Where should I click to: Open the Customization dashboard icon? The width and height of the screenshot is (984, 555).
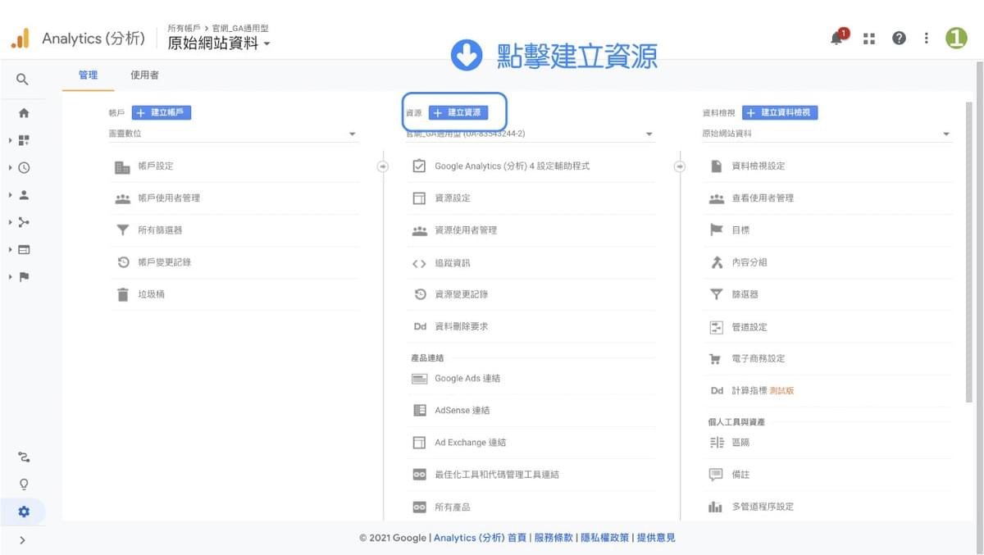coord(24,140)
